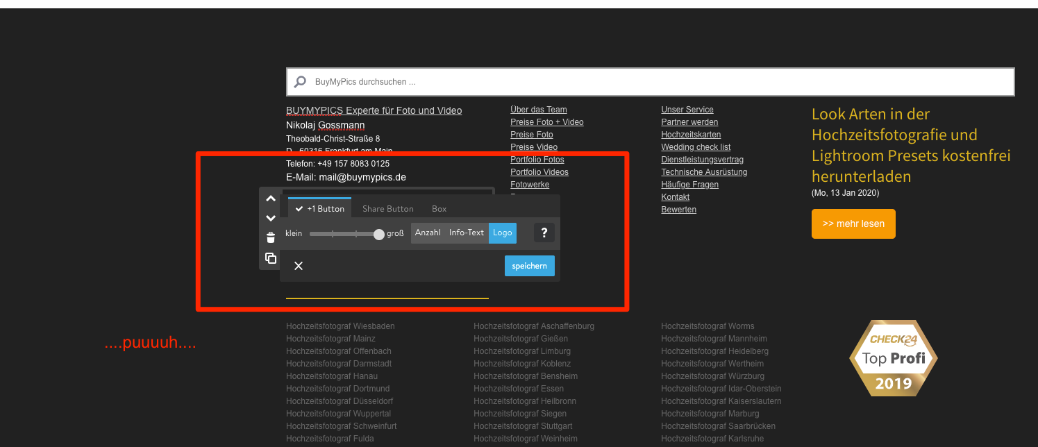
Task: Open Hochzeitsfotograf Darmstadt link
Action: [339, 364]
